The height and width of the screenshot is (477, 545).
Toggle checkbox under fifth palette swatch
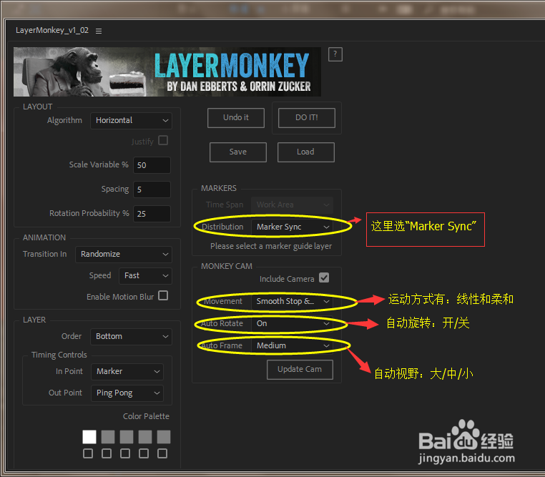pos(162,453)
